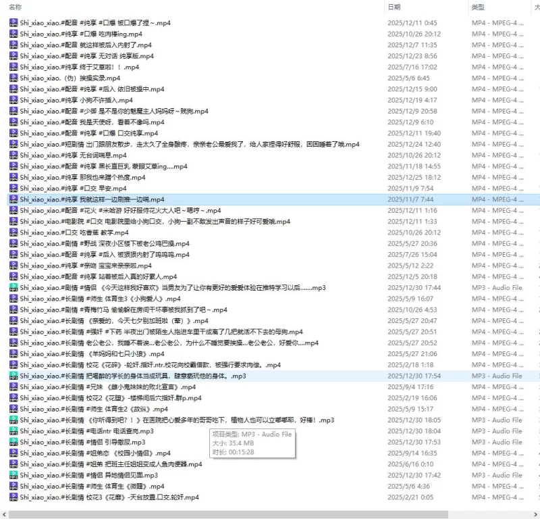Select the audio file icon in the 2025/12/30 17:53 row
Viewport: 540px width, 519px height.
pos(13,442)
